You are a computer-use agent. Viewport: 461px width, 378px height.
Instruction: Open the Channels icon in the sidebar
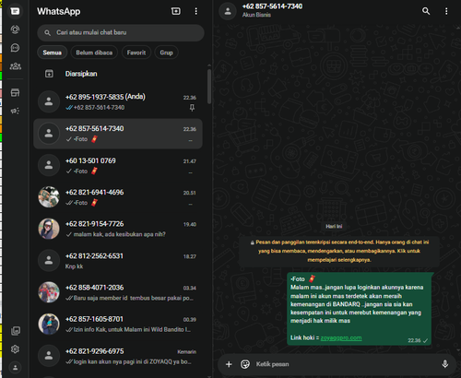click(15, 48)
